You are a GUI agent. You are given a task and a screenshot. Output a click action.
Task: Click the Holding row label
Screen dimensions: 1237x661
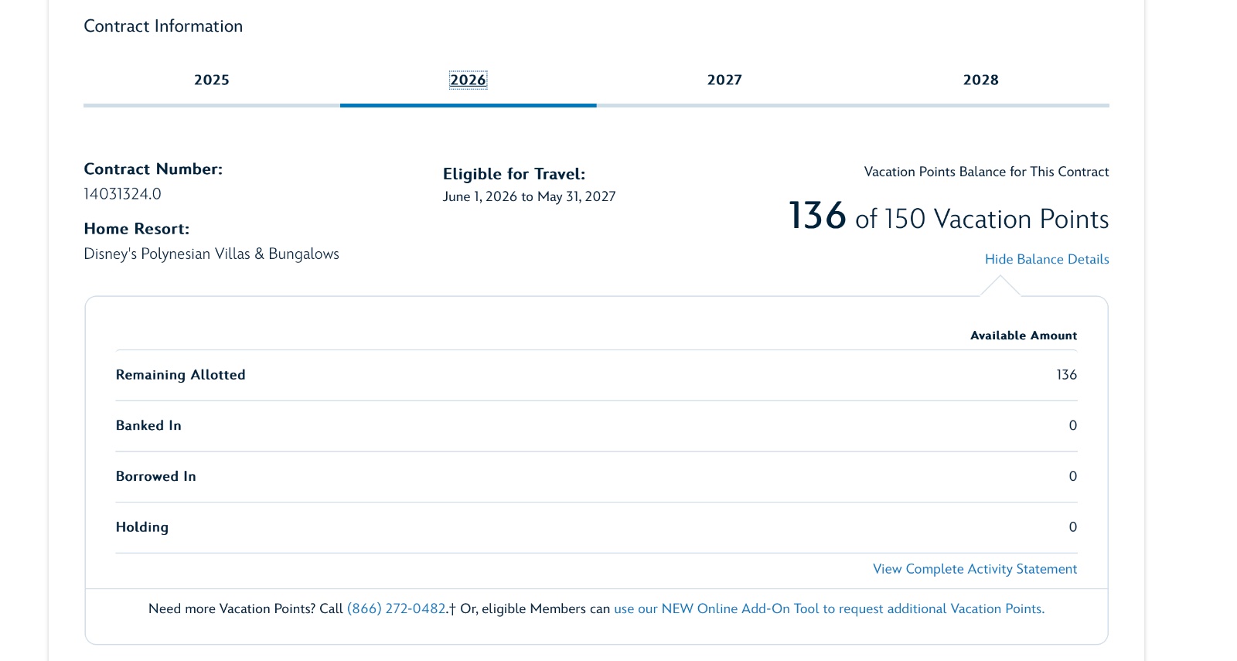pyautogui.click(x=141, y=527)
